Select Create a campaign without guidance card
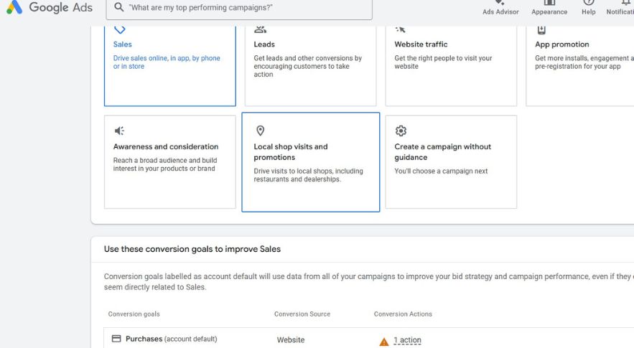Screen dimensions: 634x348 (451, 161)
